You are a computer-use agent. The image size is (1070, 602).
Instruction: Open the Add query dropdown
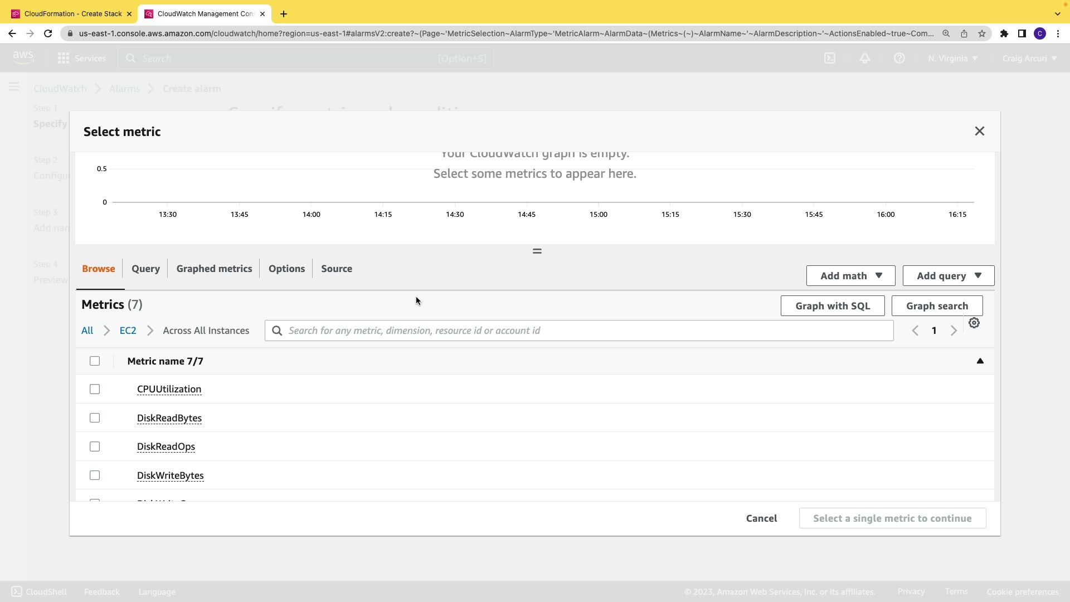(948, 276)
